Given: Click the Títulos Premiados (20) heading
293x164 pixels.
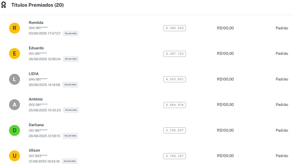Looking at the screenshot, I should pos(37,5).
